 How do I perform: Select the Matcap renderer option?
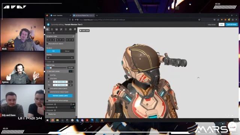(67, 51)
